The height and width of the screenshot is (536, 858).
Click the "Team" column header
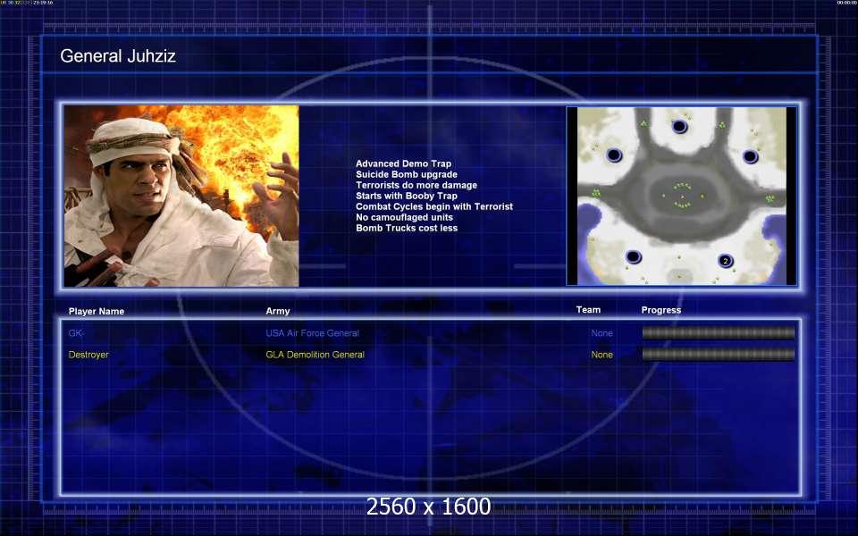[x=588, y=310]
